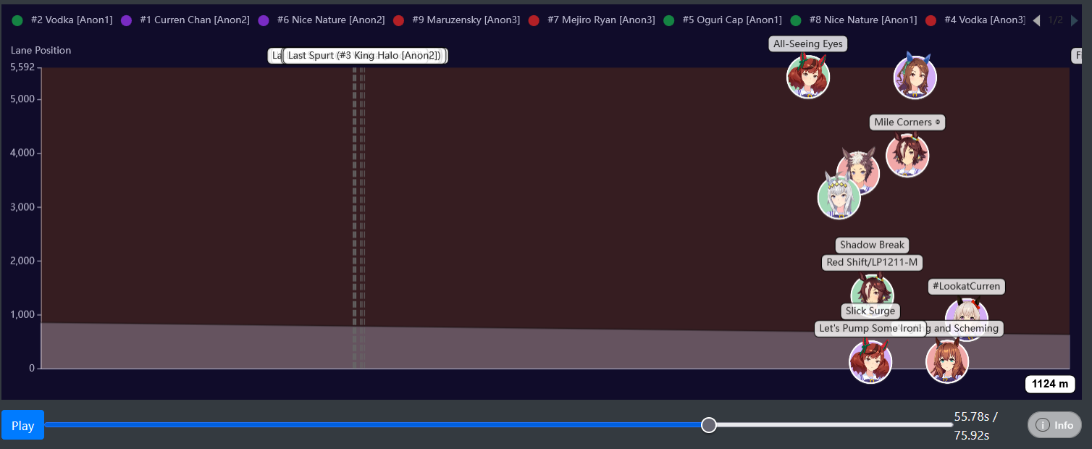1092x449 pixels.
Task: Click the Slick Surge skill label
Action: pyautogui.click(x=870, y=311)
